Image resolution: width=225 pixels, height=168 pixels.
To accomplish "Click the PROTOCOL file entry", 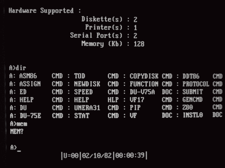I will [196, 84].
